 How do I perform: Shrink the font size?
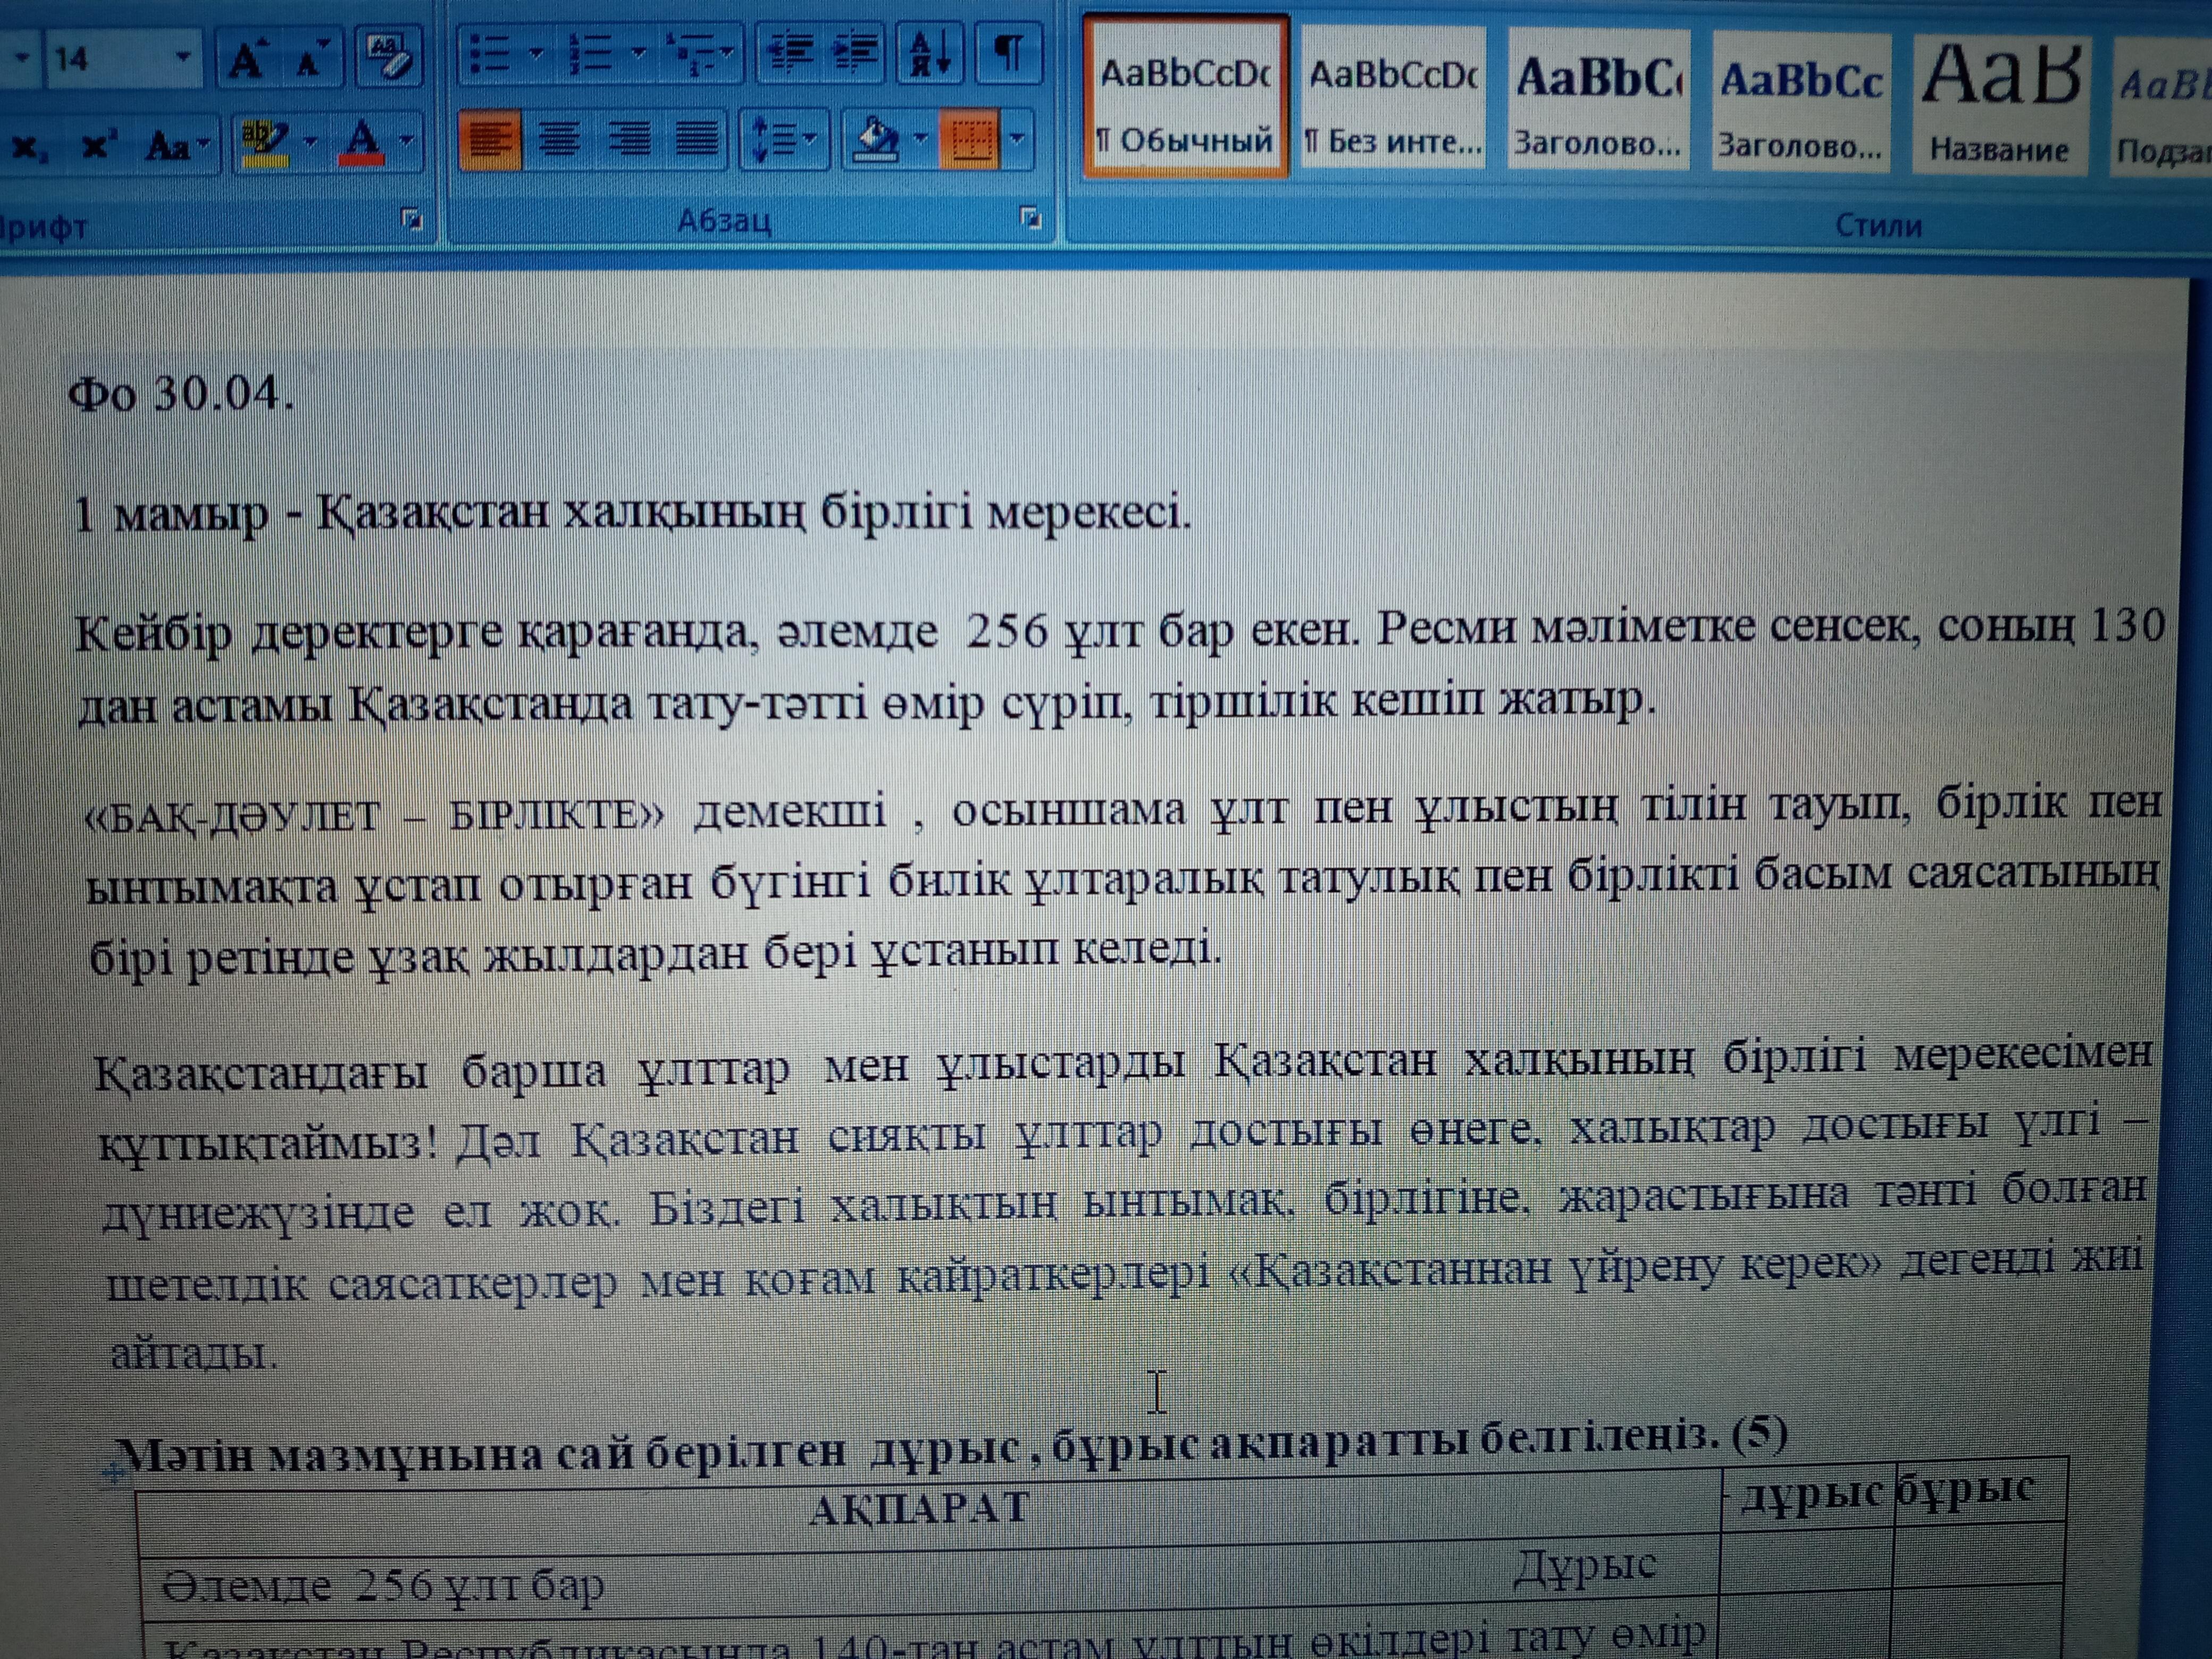(x=312, y=62)
